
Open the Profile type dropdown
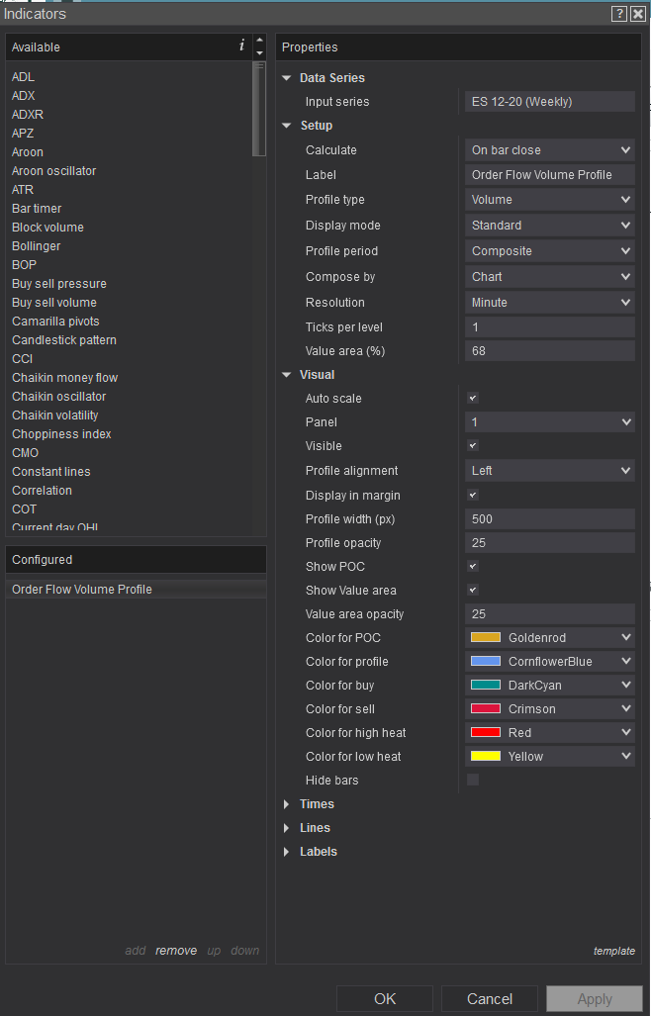pos(550,200)
